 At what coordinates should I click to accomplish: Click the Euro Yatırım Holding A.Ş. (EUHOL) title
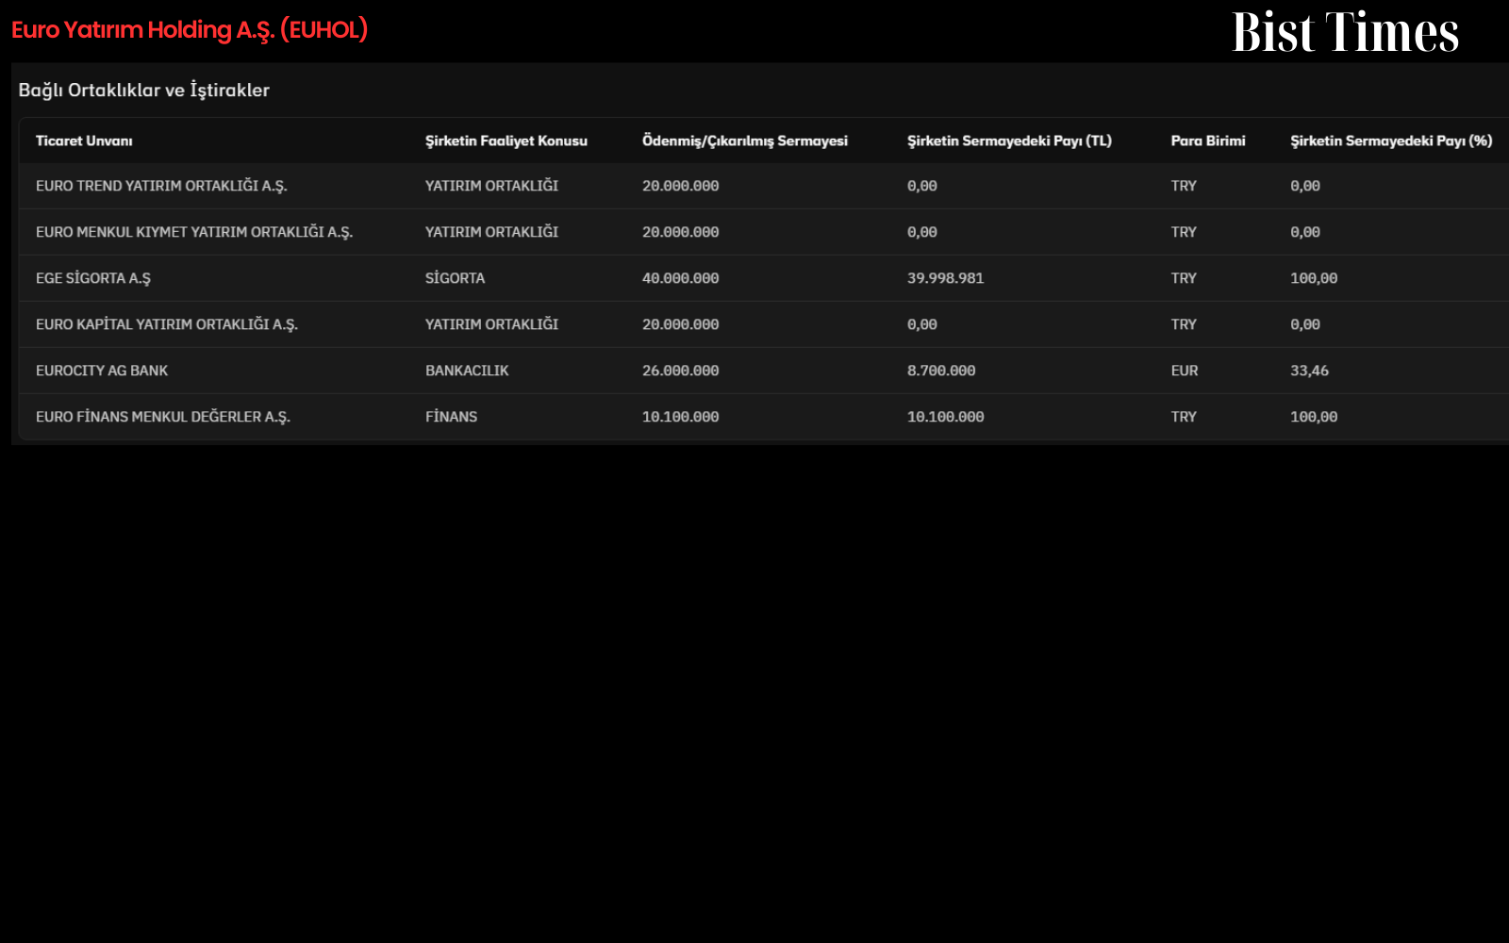click(190, 30)
